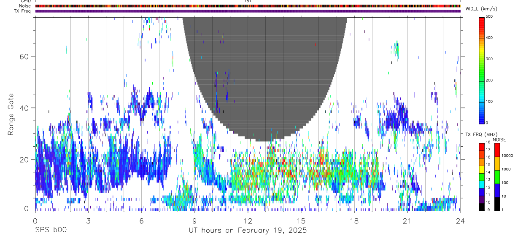Click the blue NOISE legend segment above 10
518x239 pixels.
point(497,191)
